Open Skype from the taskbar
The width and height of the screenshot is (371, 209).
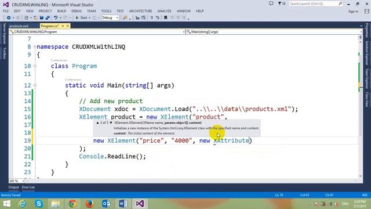(x=39, y=204)
